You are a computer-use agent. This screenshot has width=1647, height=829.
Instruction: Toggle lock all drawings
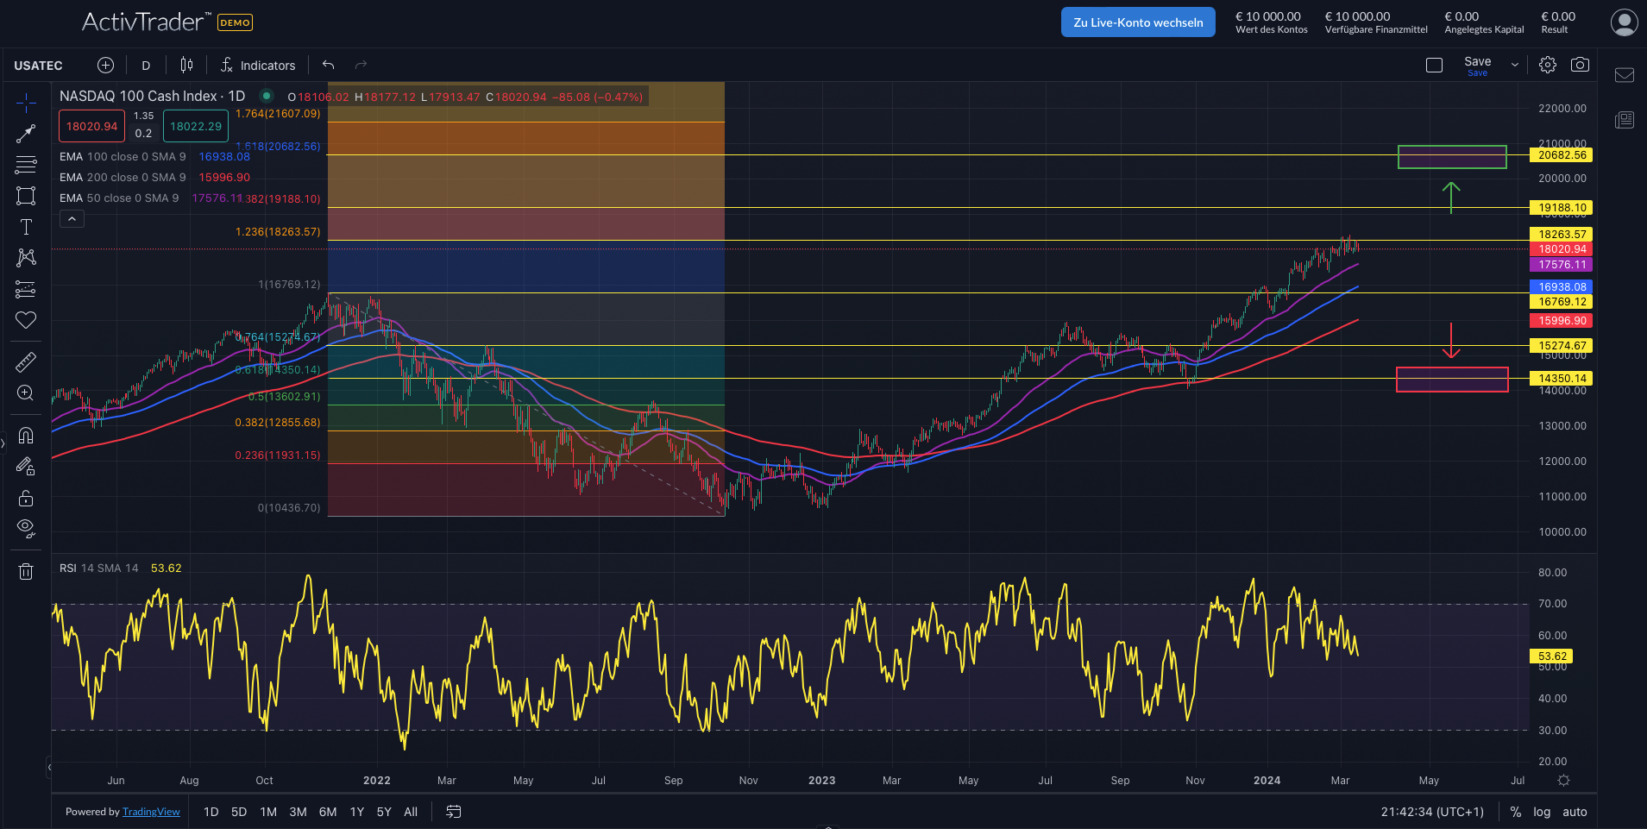point(26,498)
